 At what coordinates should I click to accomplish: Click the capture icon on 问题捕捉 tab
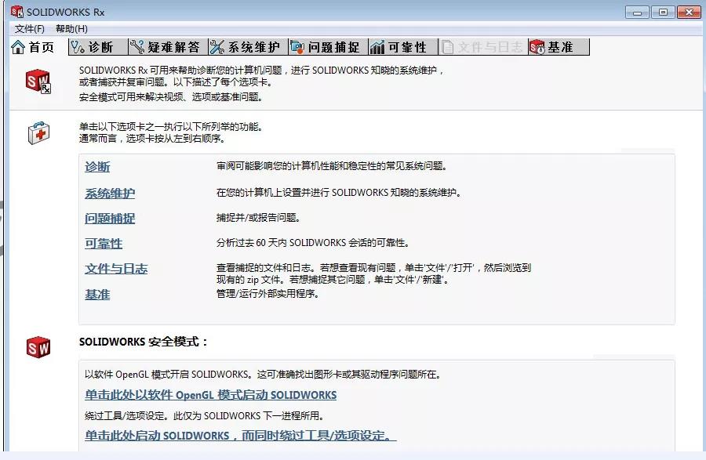pos(297,47)
